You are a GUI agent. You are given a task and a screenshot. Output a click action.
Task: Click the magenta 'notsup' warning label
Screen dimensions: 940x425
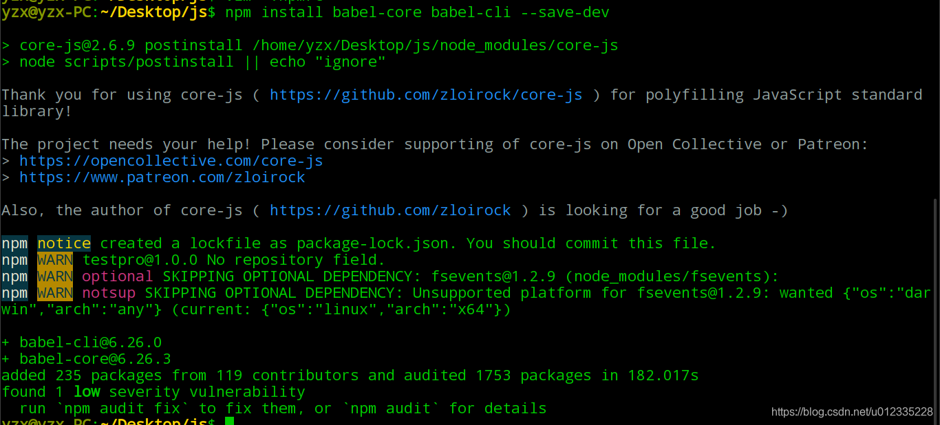click(109, 293)
